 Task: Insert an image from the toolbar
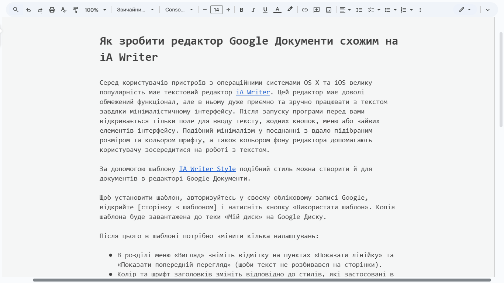(329, 10)
